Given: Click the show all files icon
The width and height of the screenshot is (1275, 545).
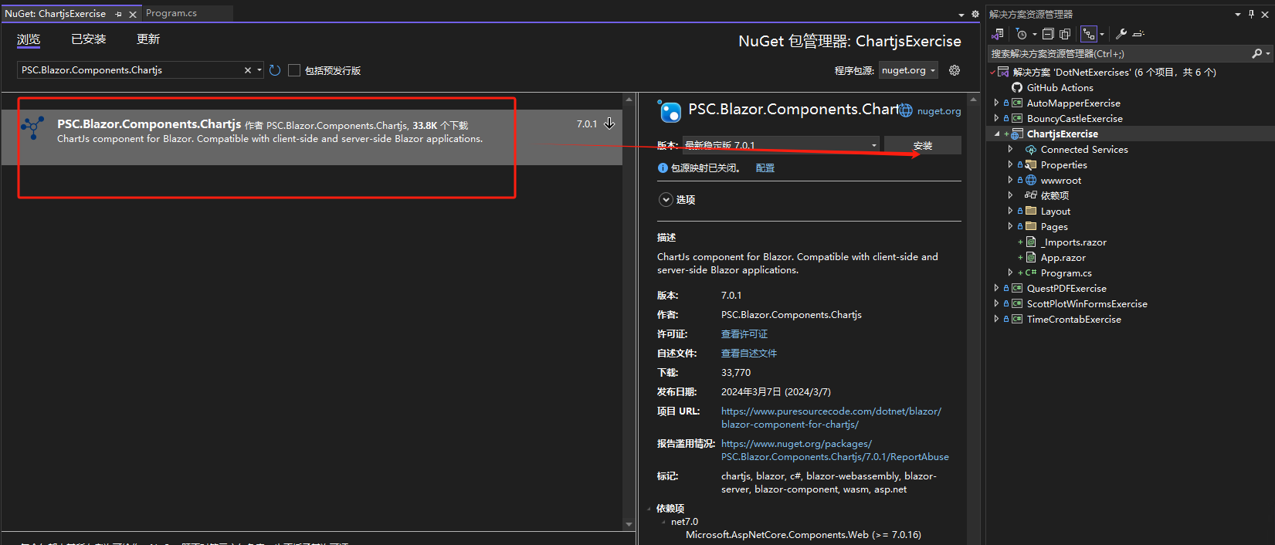Looking at the screenshot, I should (x=1065, y=34).
